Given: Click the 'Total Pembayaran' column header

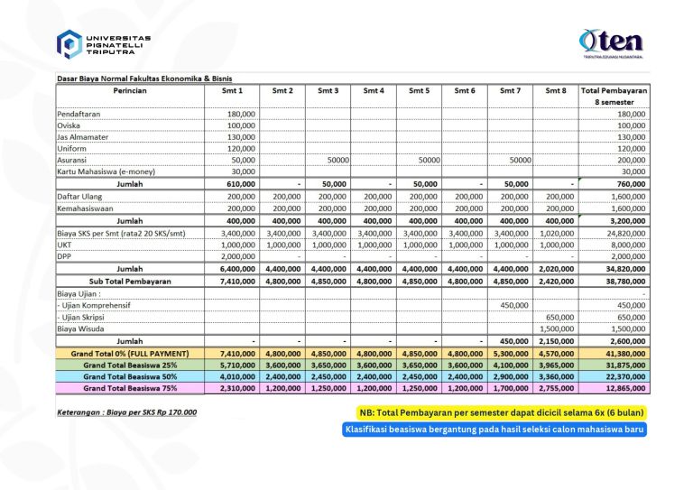Looking at the screenshot, I should [x=613, y=90].
